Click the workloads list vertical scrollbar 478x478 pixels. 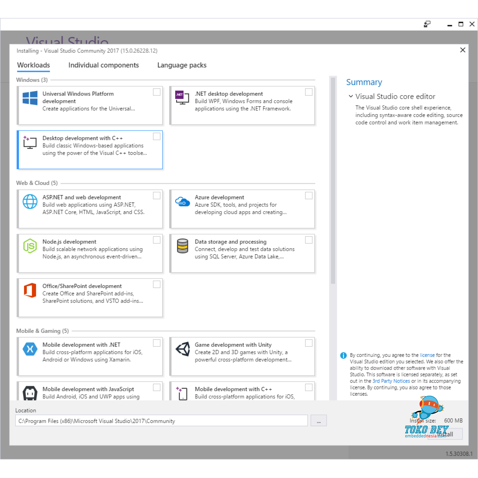333,181
